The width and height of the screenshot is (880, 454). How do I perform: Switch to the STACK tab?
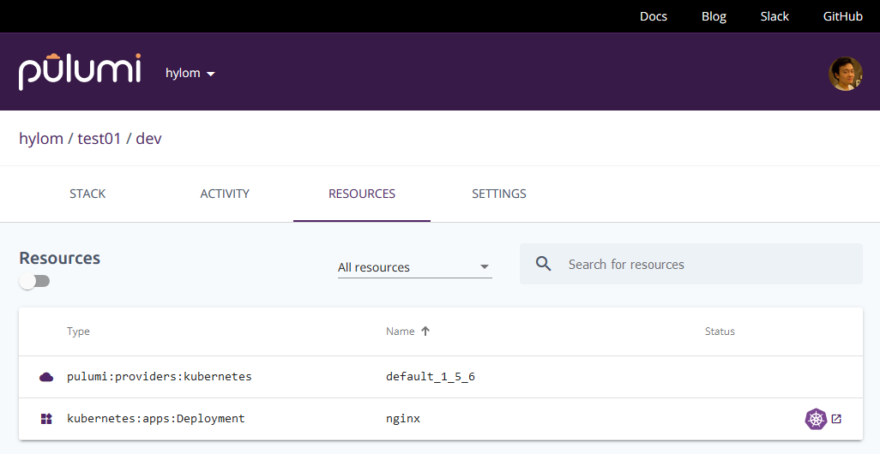tap(87, 194)
